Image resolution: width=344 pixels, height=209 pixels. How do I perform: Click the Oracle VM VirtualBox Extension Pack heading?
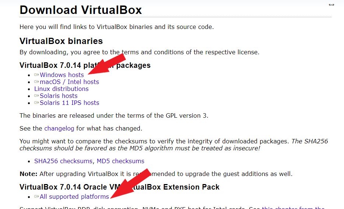120,187
